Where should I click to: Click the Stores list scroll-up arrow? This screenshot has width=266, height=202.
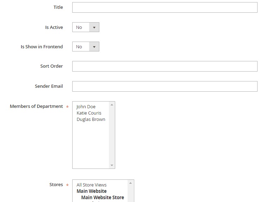pyautogui.click(x=131, y=183)
